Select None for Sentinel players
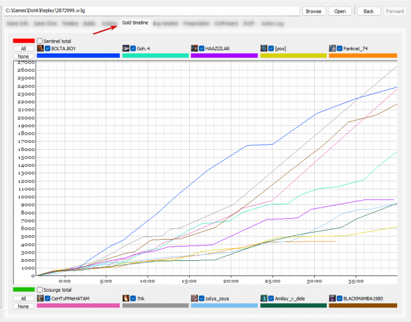Image resolution: width=411 pixels, height=322 pixels. click(24, 57)
